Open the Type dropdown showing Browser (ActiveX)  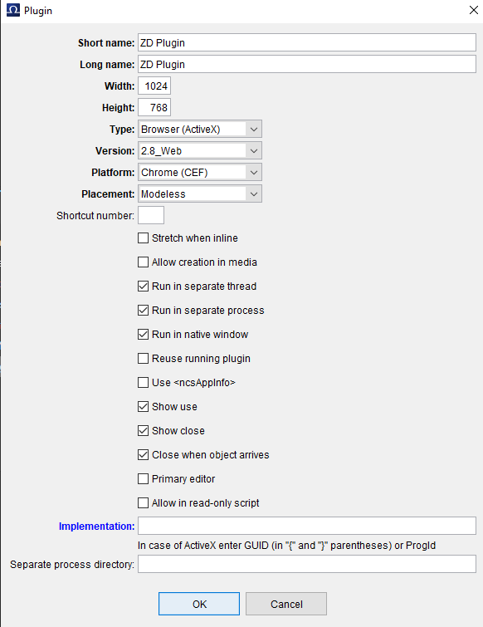click(200, 130)
